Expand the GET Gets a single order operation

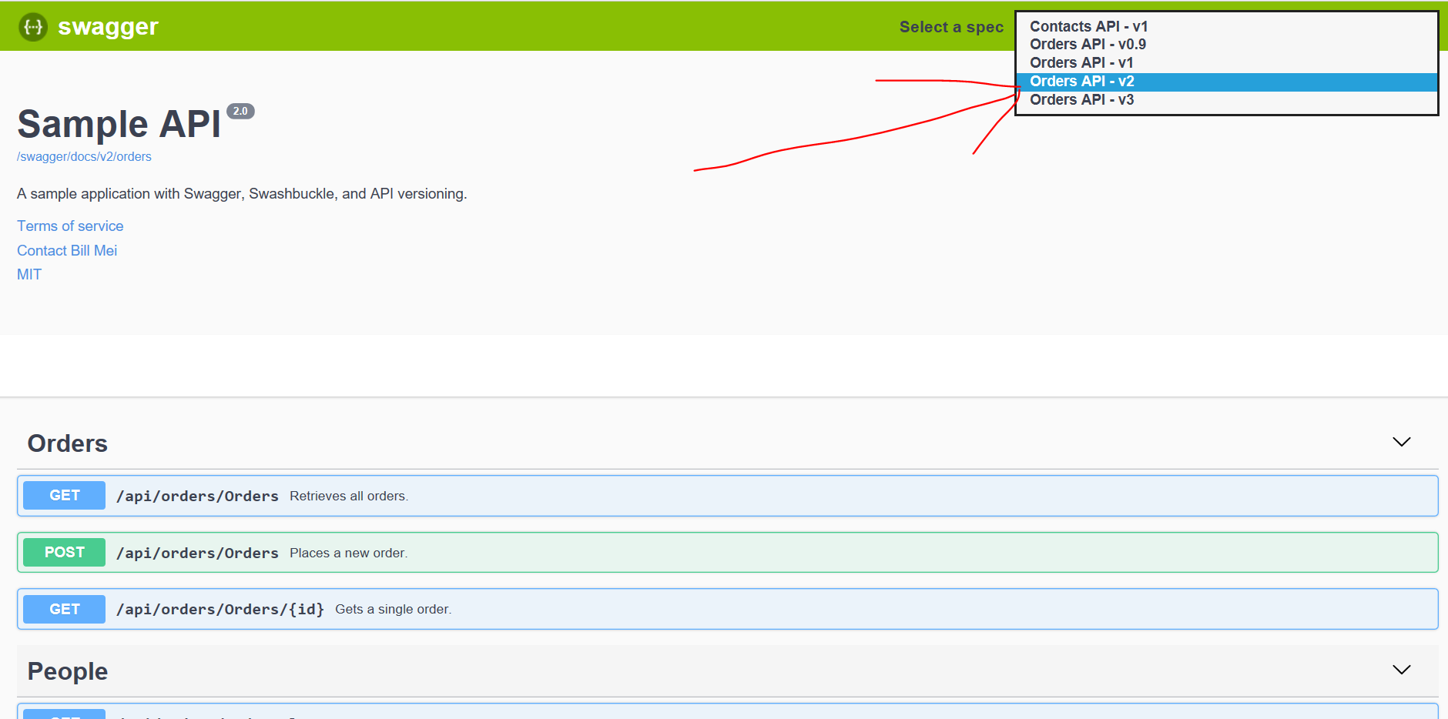point(727,609)
